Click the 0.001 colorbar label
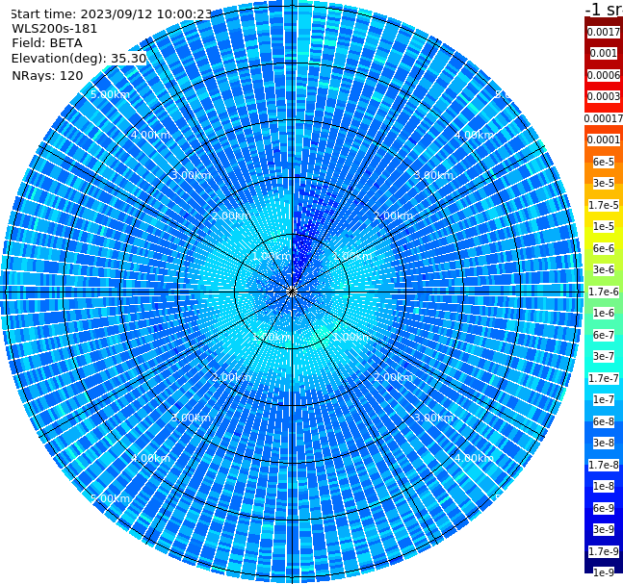The height and width of the screenshot is (584, 623). (604, 53)
